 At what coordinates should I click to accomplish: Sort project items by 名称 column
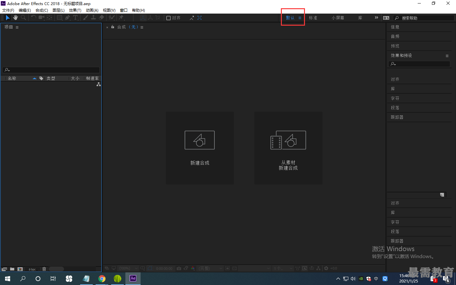tap(12, 78)
